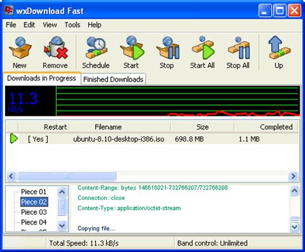The image size is (305, 252).
Task: Click the download list scroll right arrow
Action: click(293, 176)
